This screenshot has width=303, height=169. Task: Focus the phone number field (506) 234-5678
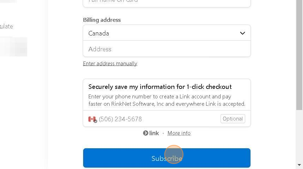click(x=159, y=119)
